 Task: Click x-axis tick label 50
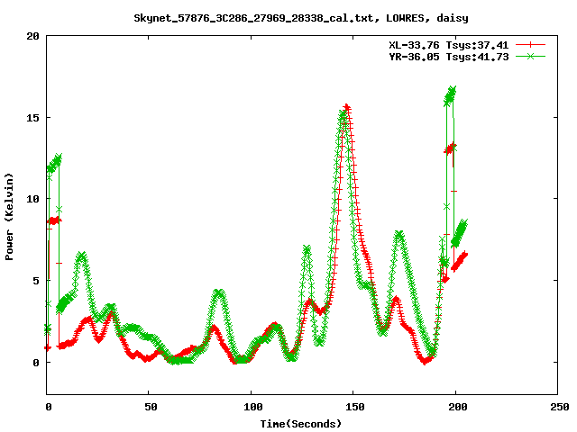(151, 407)
